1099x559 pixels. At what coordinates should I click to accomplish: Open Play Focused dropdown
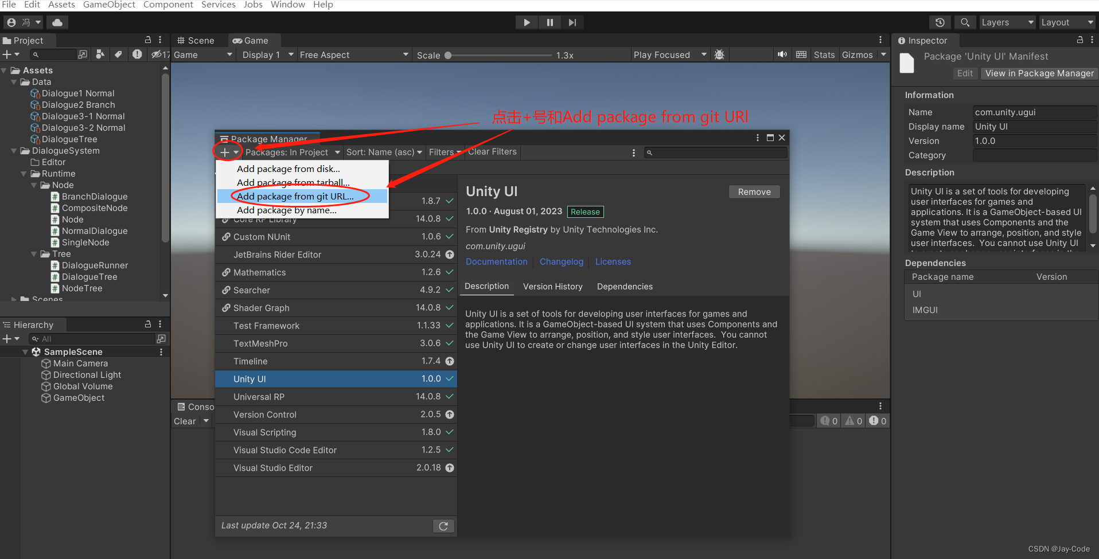click(x=670, y=55)
